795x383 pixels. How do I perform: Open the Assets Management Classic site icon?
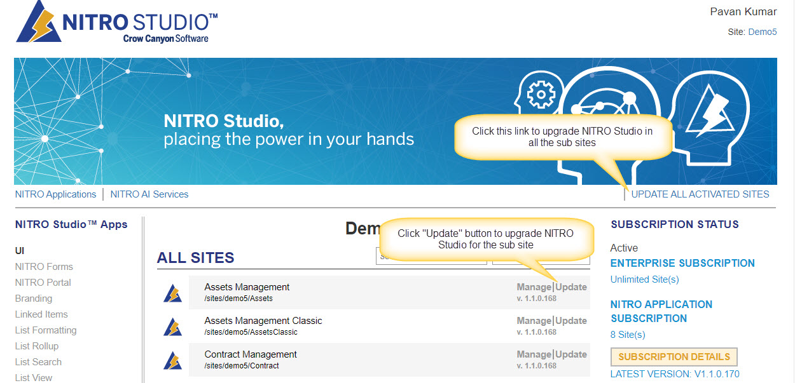(x=172, y=326)
